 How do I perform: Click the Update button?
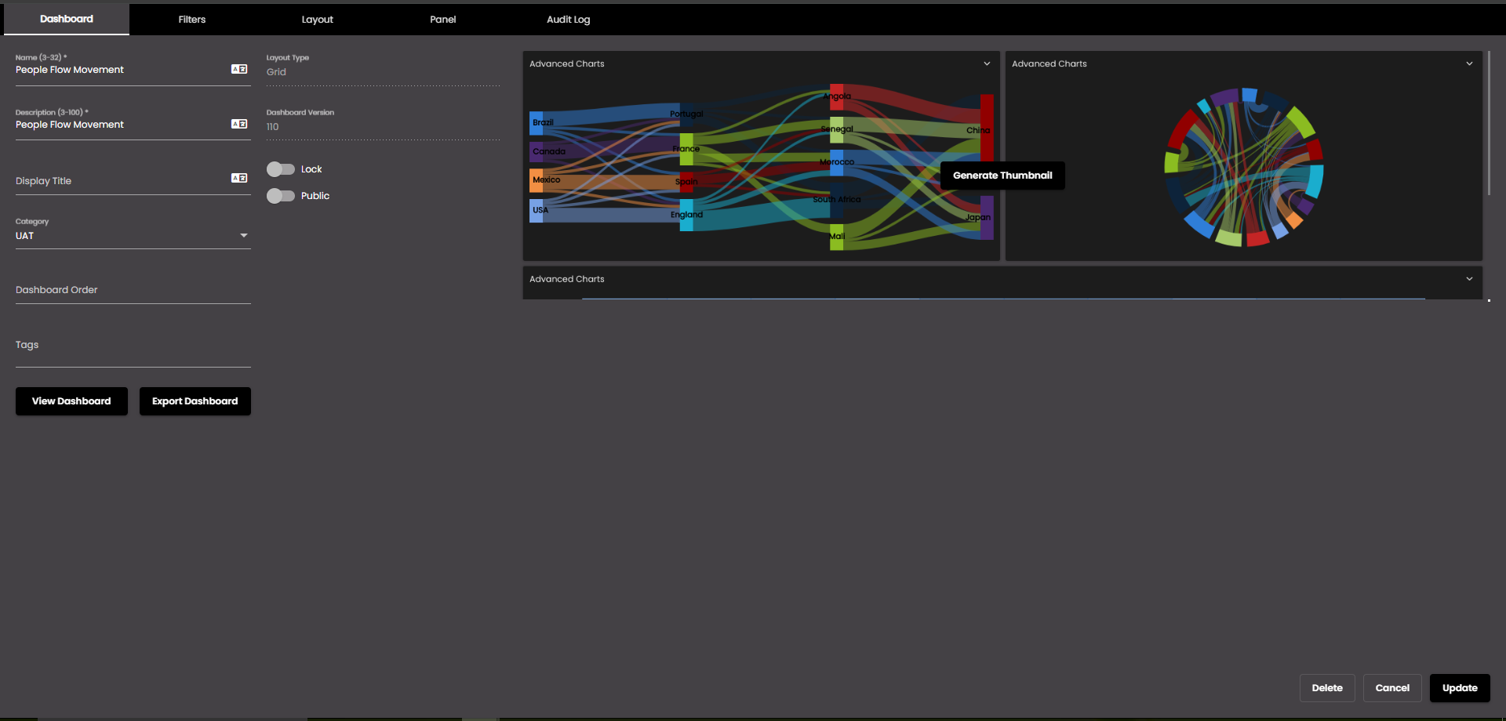(x=1460, y=688)
